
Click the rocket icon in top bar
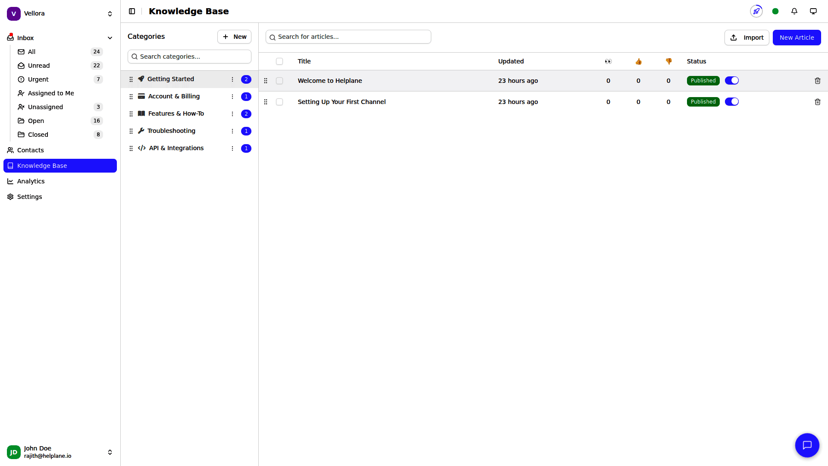(756, 11)
